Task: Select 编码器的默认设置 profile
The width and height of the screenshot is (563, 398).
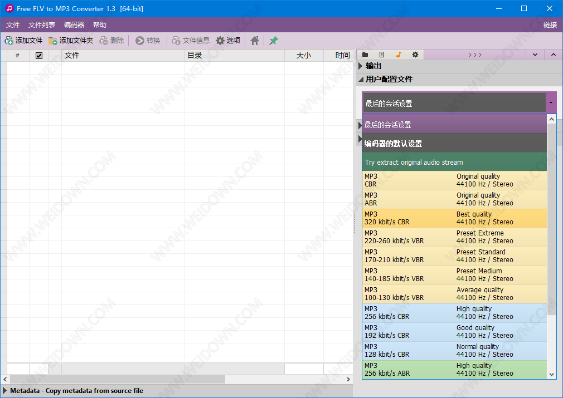Action: click(454, 143)
